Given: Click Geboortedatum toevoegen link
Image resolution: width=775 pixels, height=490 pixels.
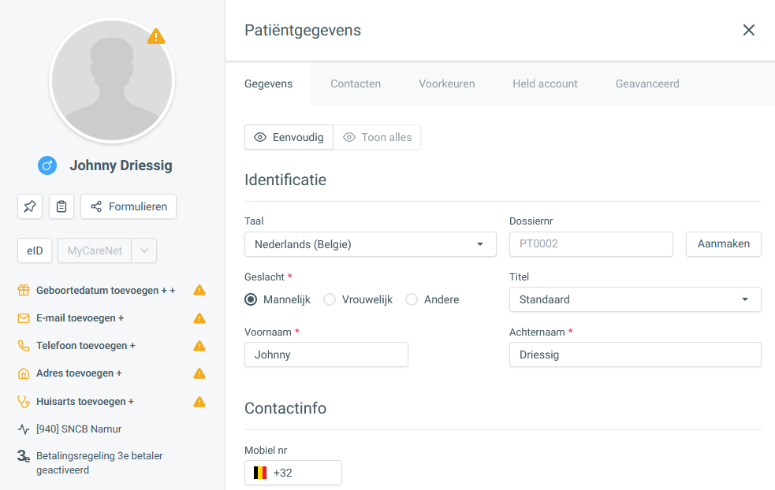Looking at the screenshot, I should pyautogui.click(x=106, y=291).
